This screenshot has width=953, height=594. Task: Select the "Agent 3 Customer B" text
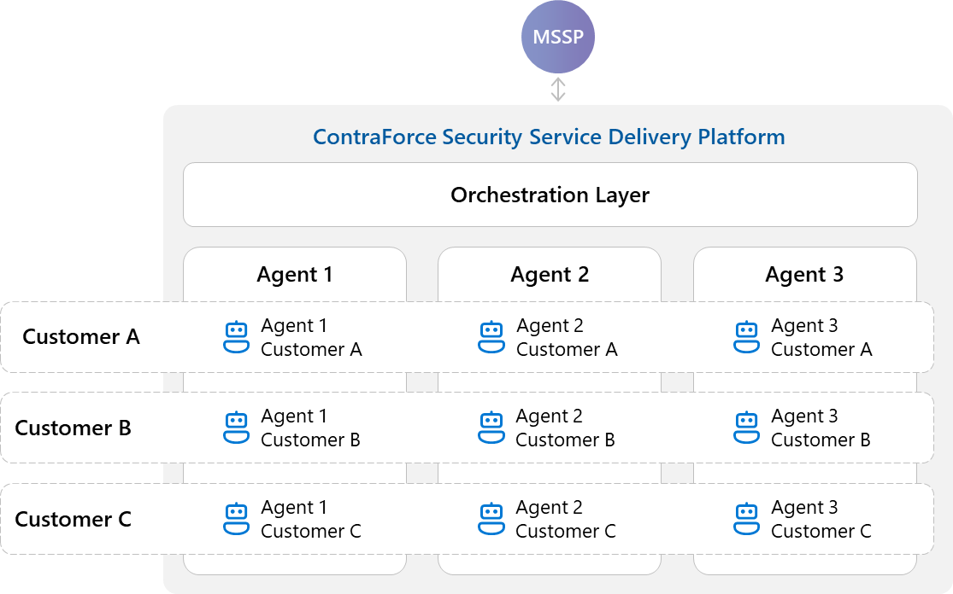pos(821,428)
